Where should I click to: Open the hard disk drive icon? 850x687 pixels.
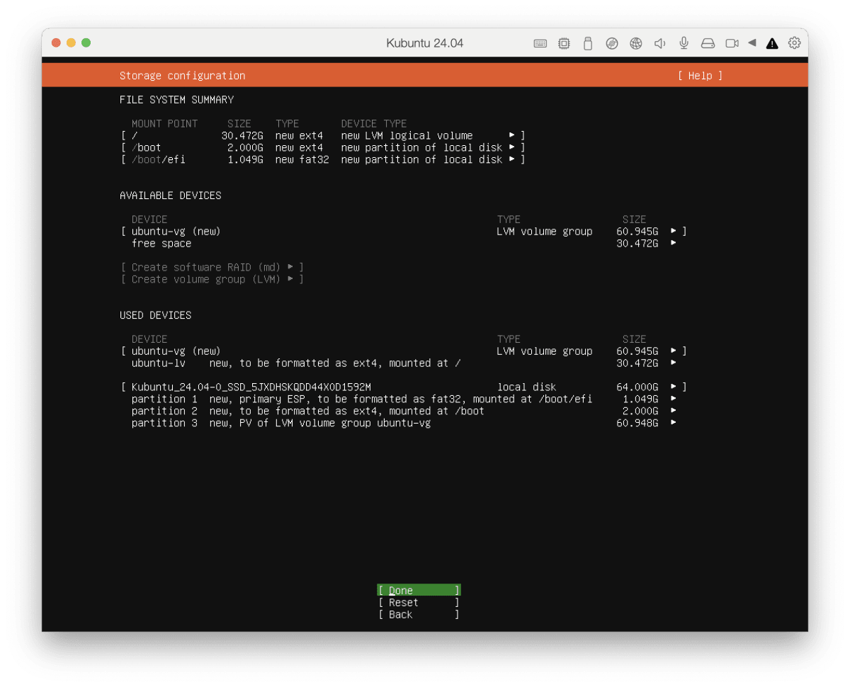click(708, 43)
